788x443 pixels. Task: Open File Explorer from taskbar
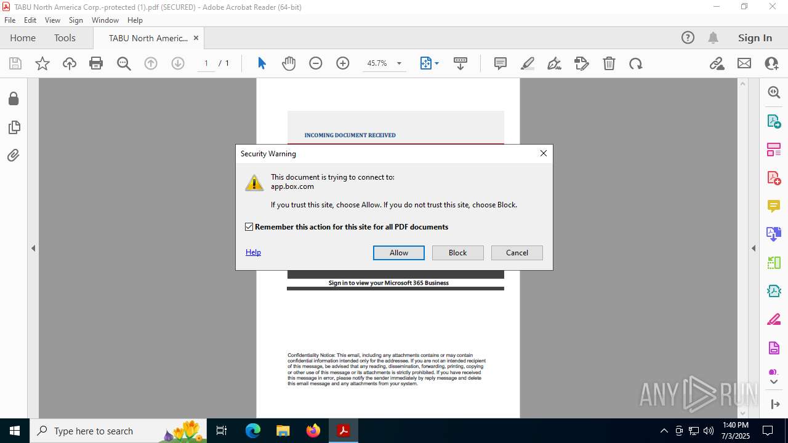pos(283,431)
